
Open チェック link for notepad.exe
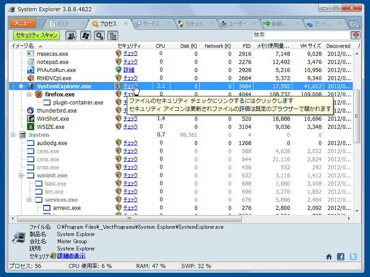click(x=130, y=62)
